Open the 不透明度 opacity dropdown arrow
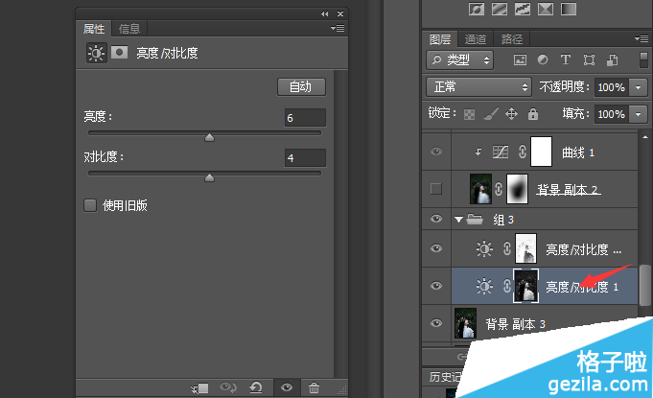The image size is (653, 398). [640, 86]
